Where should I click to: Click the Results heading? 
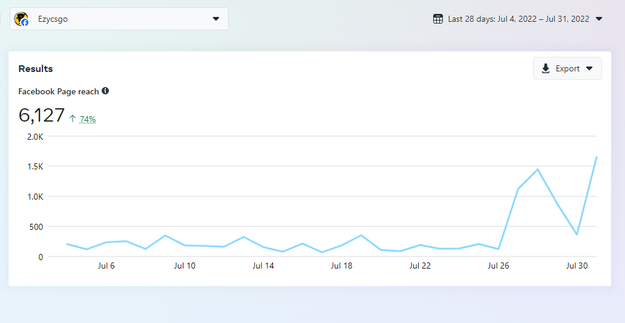36,68
